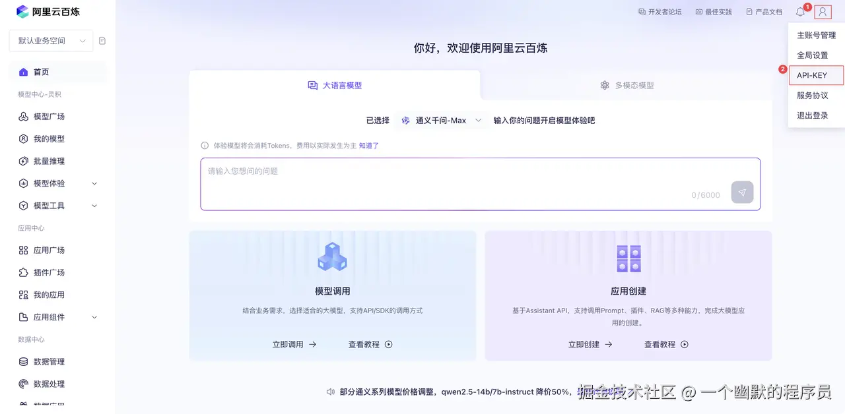The width and height of the screenshot is (845, 414).
Task: Expand the 模型工具 submenu chevron
Action: (x=94, y=206)
